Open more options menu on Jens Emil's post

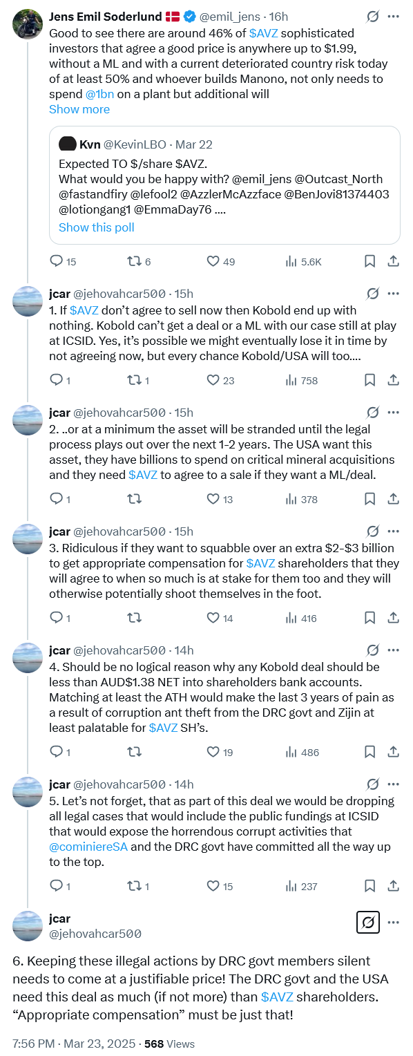pyautogui.click(x=393, y=17)
